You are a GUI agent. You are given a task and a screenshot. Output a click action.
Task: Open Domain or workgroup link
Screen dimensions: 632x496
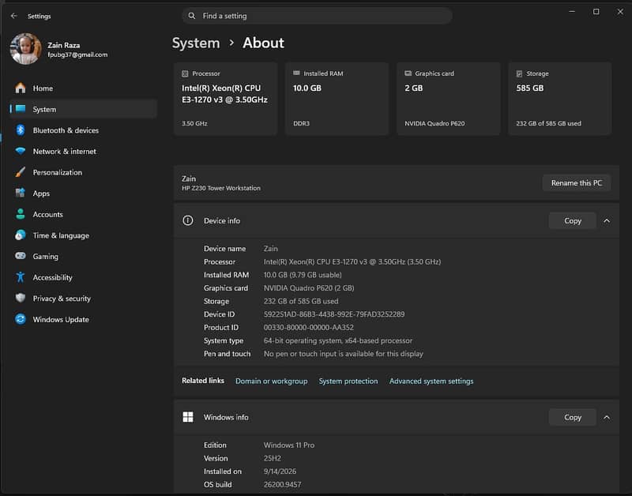pyautogui.click(x=271, y=381)
